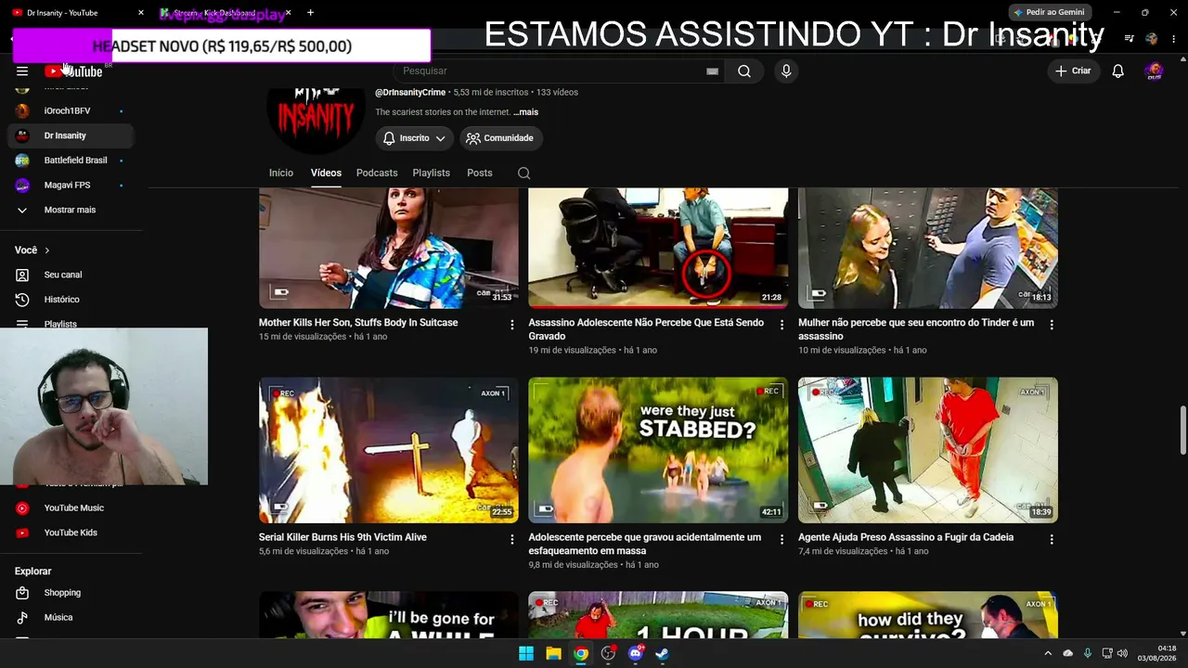Play the 'were they just STABBED?' thumbnail
This screenshot has width=1188, height=668.
pos(658,450)
